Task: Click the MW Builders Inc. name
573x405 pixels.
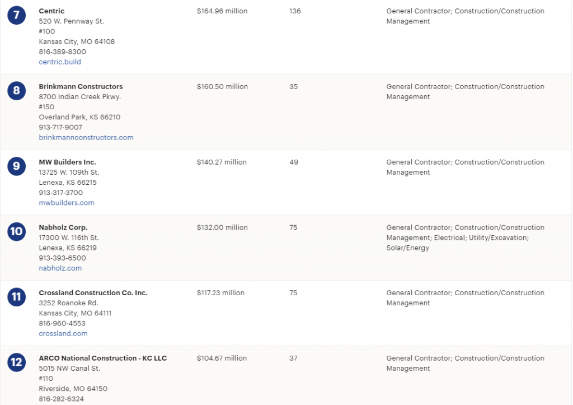Action: (68, 162)
